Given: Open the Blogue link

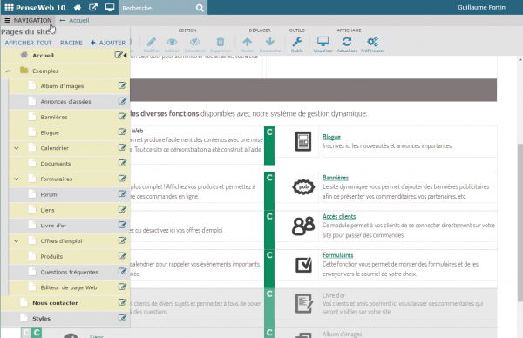Looking at the screenshot, I should (331, 137).
